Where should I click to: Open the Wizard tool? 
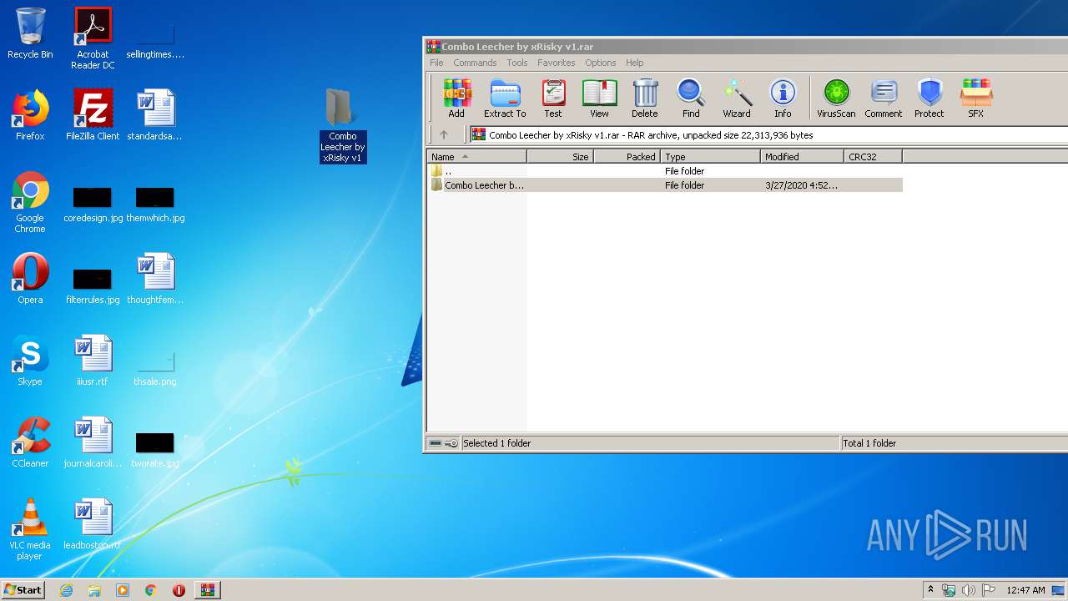737,98
